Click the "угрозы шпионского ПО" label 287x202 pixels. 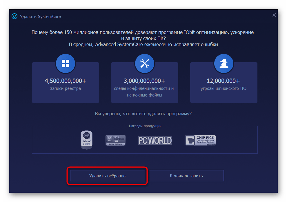224,88
